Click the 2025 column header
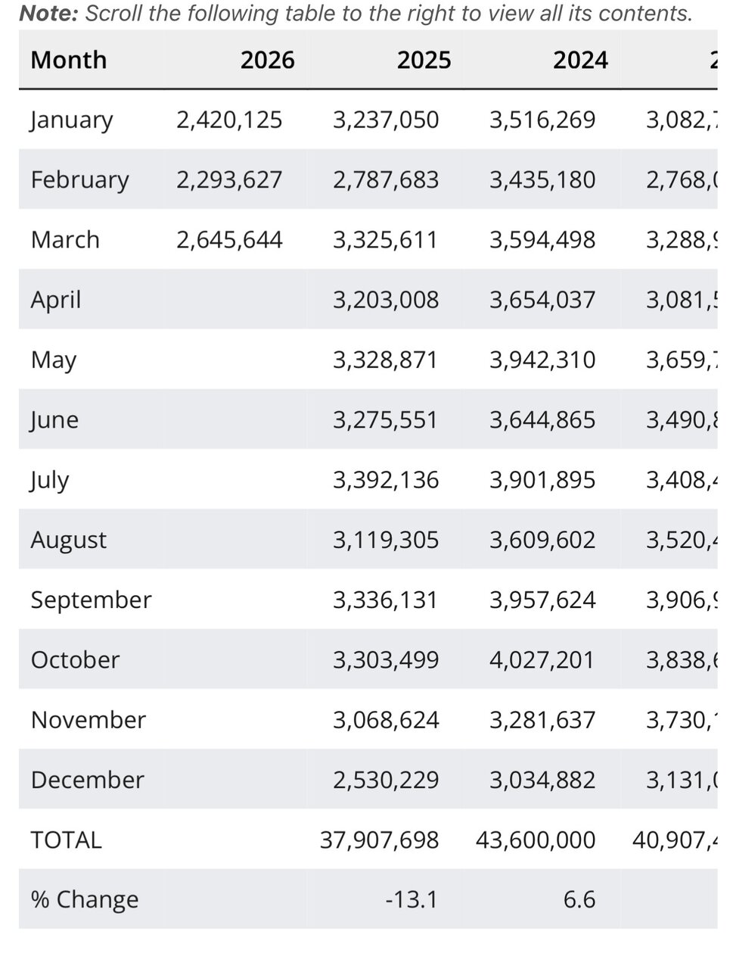The height and width of the screenshot is (969, 733). tap(424, 60)
